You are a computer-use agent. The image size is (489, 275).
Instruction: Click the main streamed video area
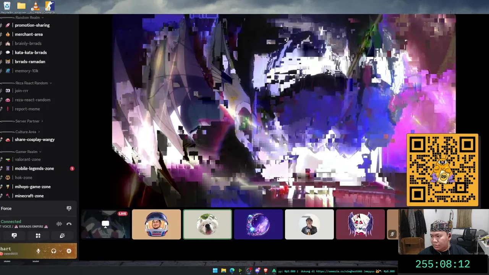(284, 111)
